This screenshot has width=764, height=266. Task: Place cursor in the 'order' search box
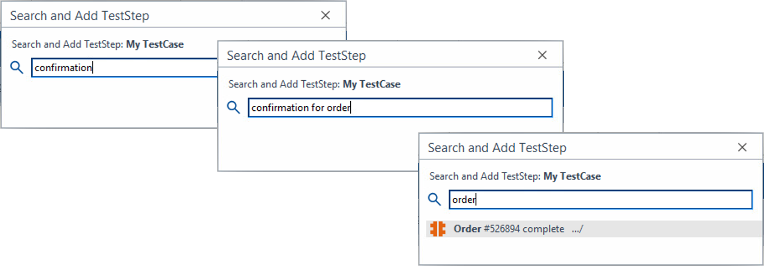600,200
